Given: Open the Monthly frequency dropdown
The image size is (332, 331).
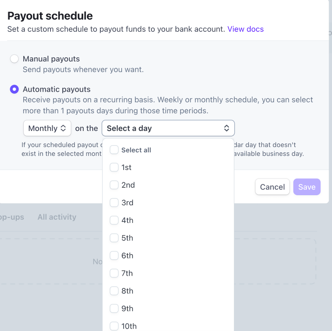Looking at the screenshot, I should point(47,128).
